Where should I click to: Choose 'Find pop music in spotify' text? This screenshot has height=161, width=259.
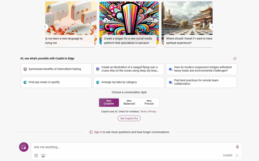44,82
